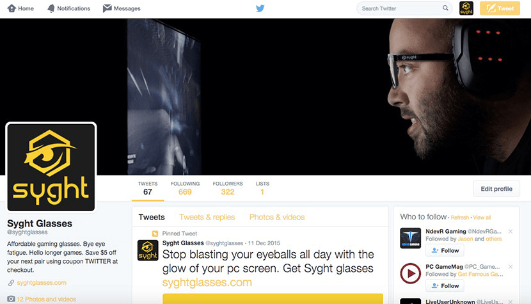Click the pinned tweet message text
This screenshot has height=304, width=531.
(x=268, y=261)
